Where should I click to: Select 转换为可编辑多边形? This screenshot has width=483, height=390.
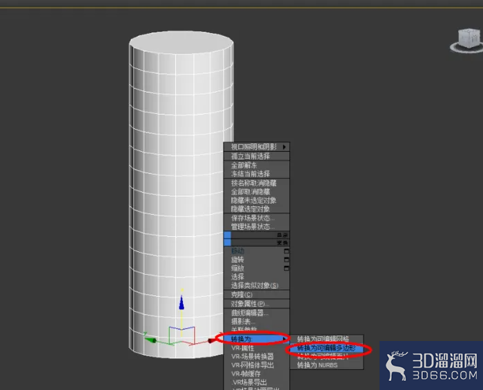click(x=326, y=348)
